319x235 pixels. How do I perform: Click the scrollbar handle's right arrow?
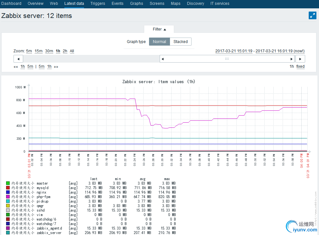point(291,59)
